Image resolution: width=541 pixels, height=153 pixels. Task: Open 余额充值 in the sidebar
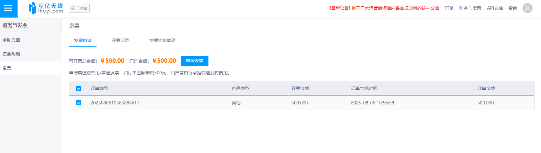tap(11, 40)
